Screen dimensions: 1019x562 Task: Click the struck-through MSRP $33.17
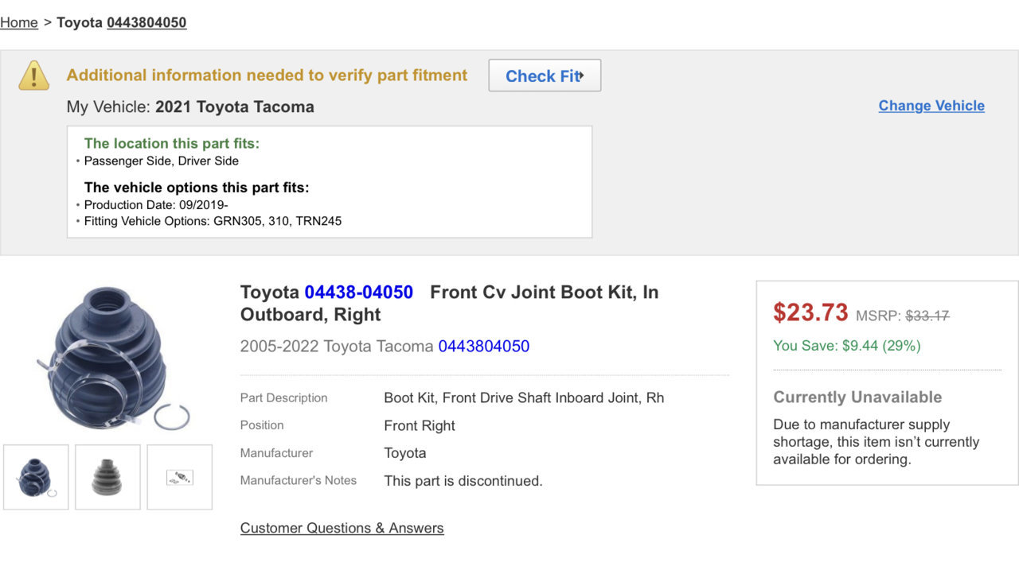(x=927, y=316)
